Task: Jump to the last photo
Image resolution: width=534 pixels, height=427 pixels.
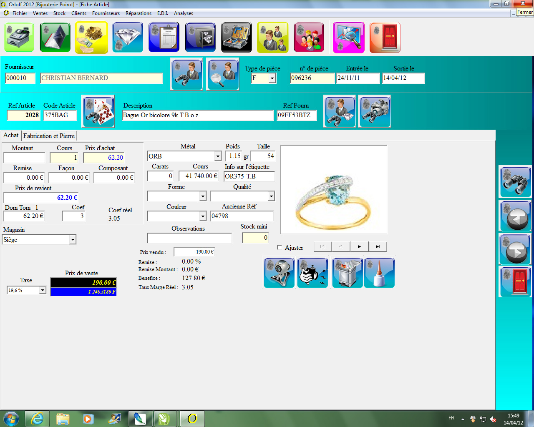Action: pyautogui.click(x=378, y=246)
